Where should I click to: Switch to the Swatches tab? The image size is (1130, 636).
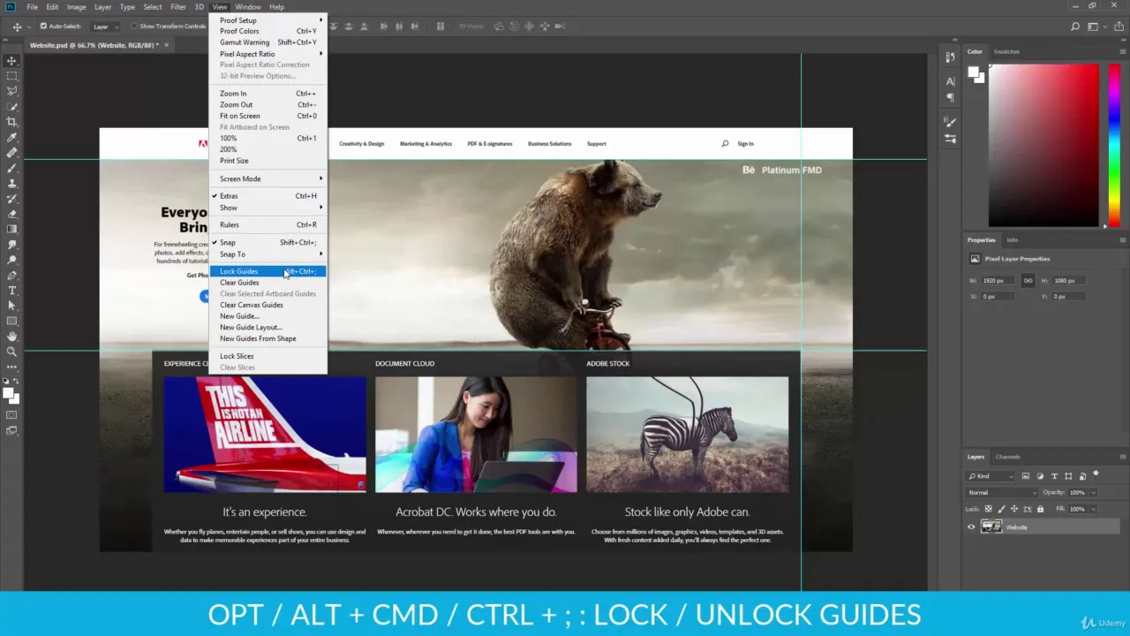[1006, 51]
